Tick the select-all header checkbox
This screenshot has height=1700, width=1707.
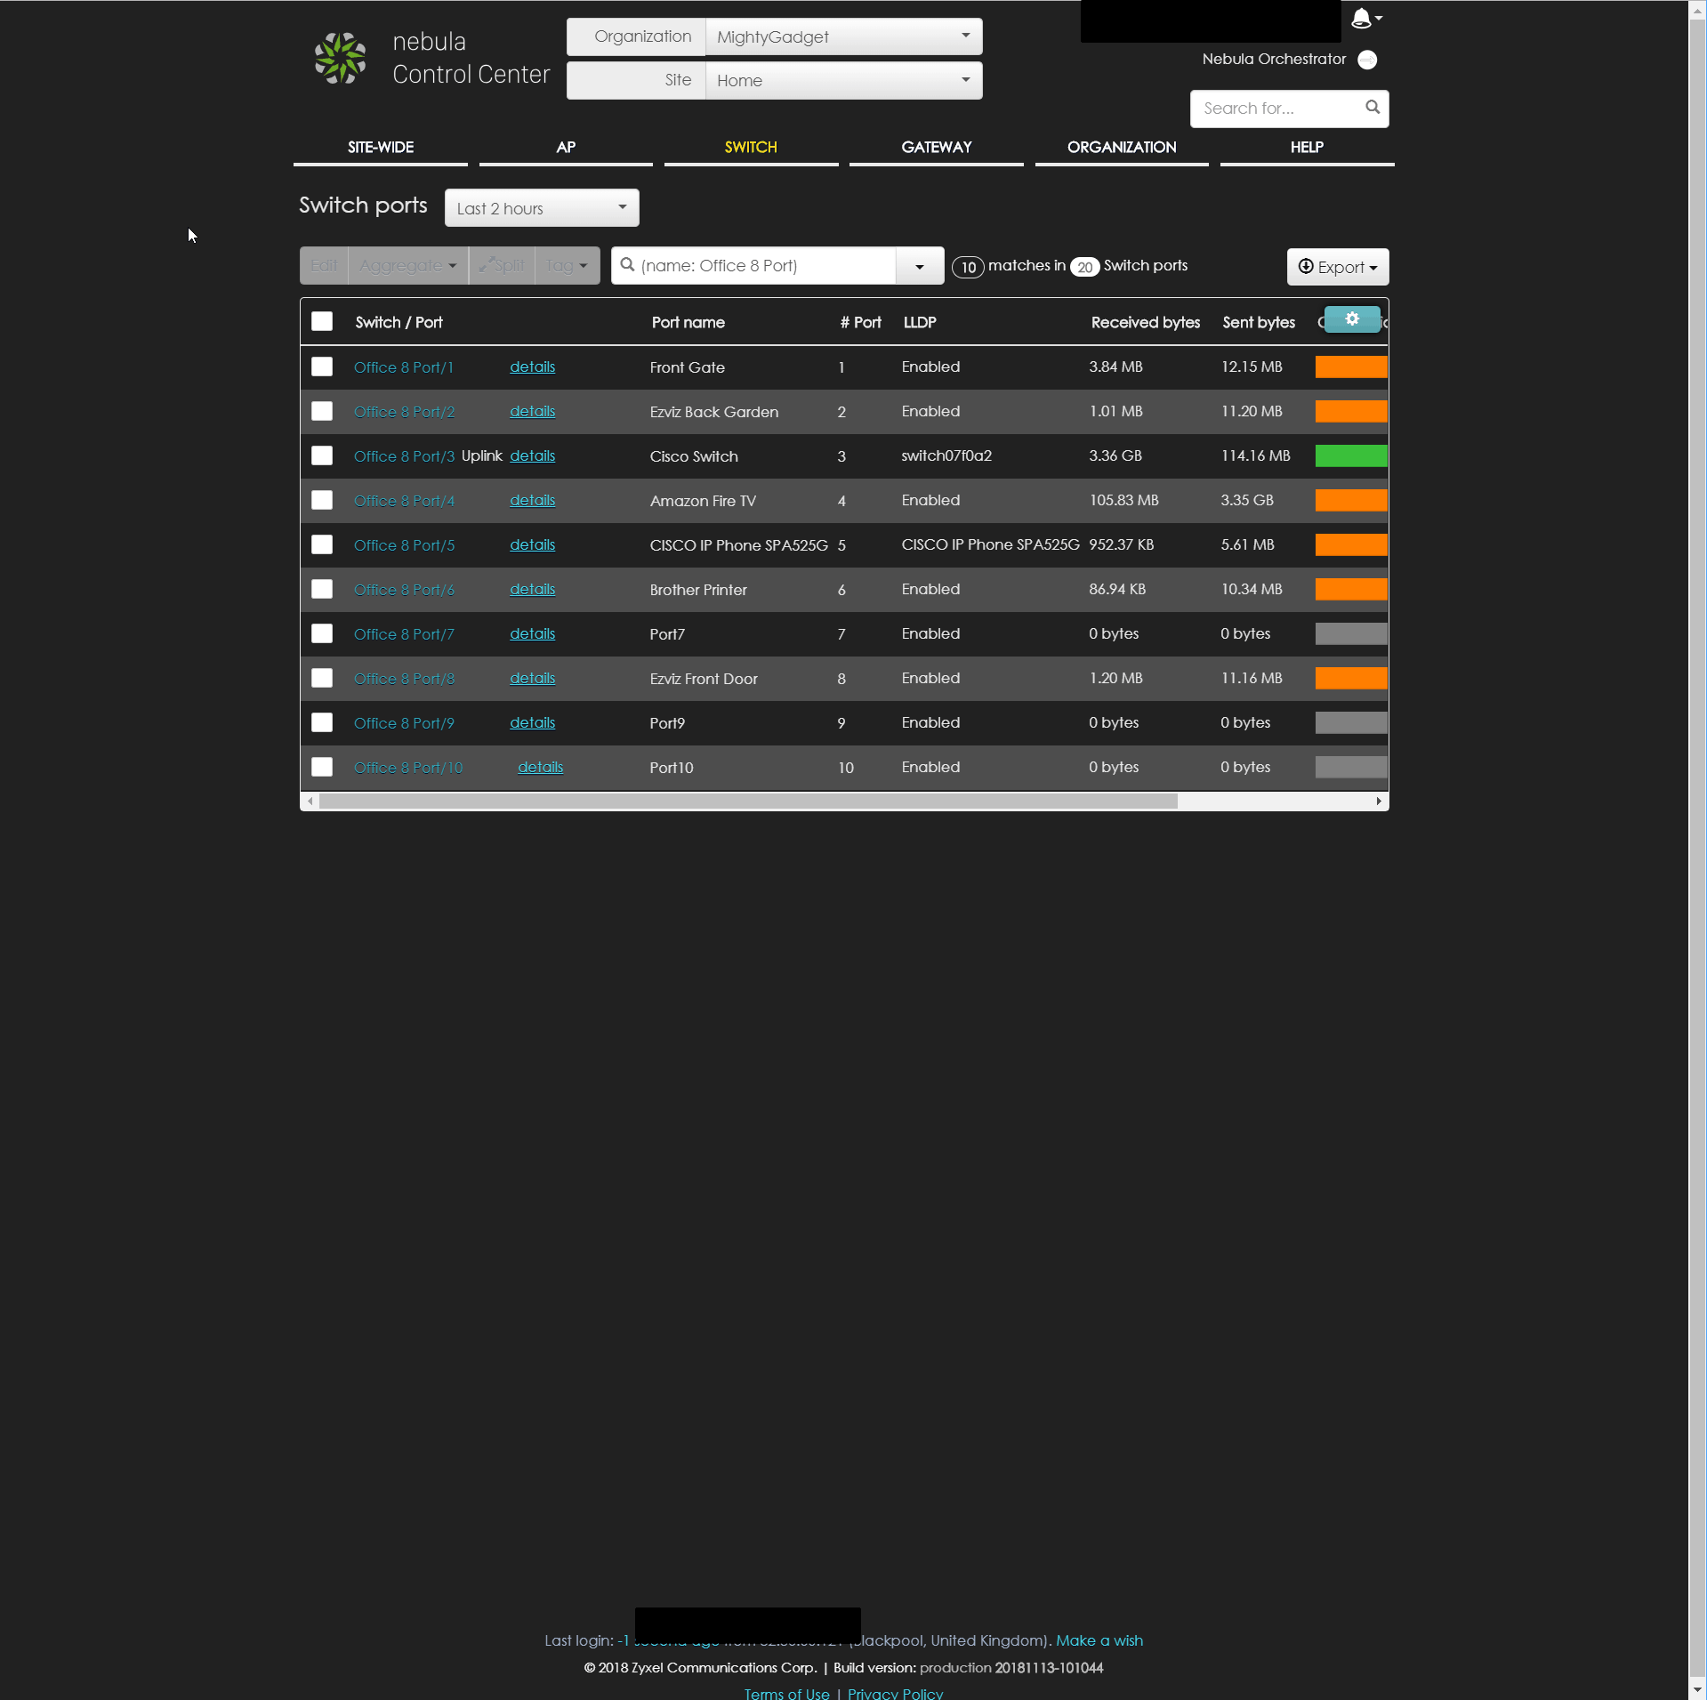(322, 321)
